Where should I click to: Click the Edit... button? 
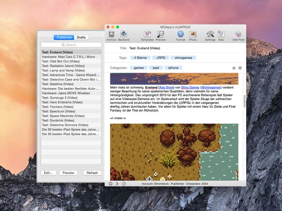48,173
